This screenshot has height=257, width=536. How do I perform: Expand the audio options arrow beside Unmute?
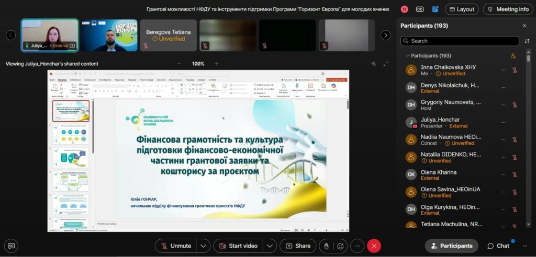[203, 246]
